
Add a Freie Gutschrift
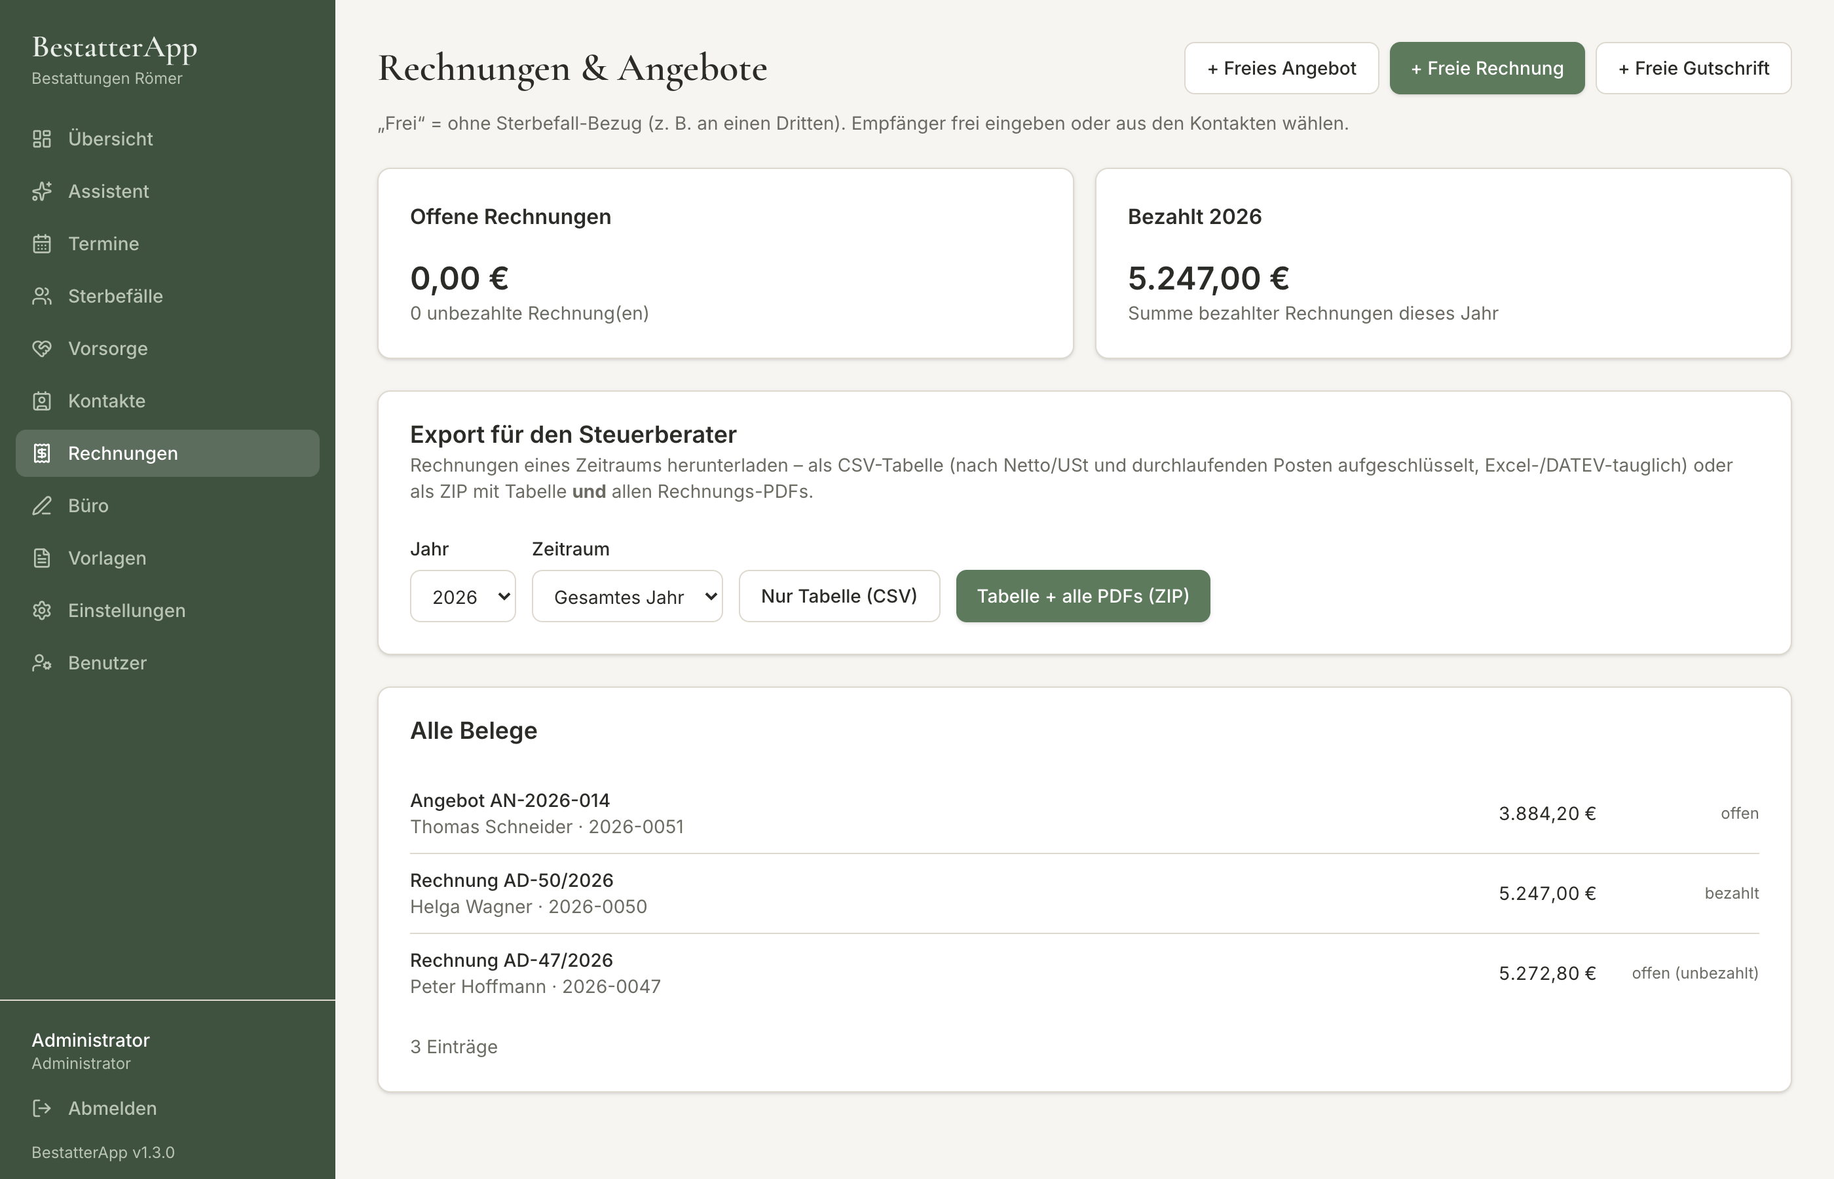(x=1693, y=68)
